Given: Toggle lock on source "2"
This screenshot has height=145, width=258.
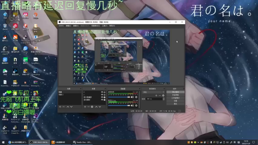Looking at the screenshot, I should (104, 92).
